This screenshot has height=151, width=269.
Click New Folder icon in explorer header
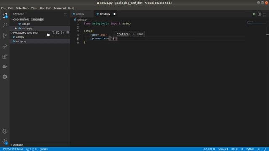coord(58,33)
